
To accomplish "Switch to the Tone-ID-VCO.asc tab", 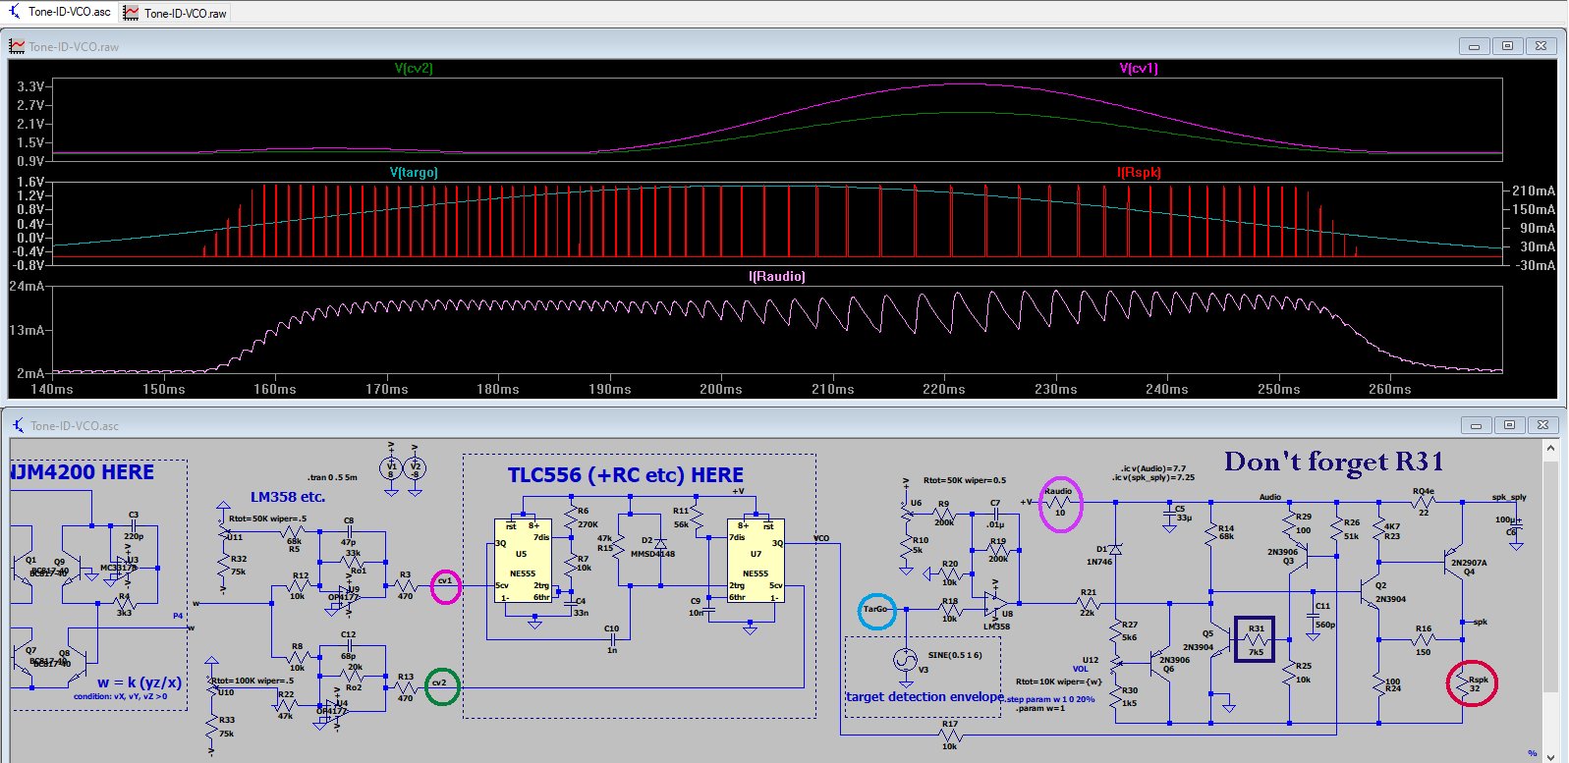I will click(69, 12).
